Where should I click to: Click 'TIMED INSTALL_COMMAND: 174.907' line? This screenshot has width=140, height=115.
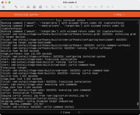[22, 104]
